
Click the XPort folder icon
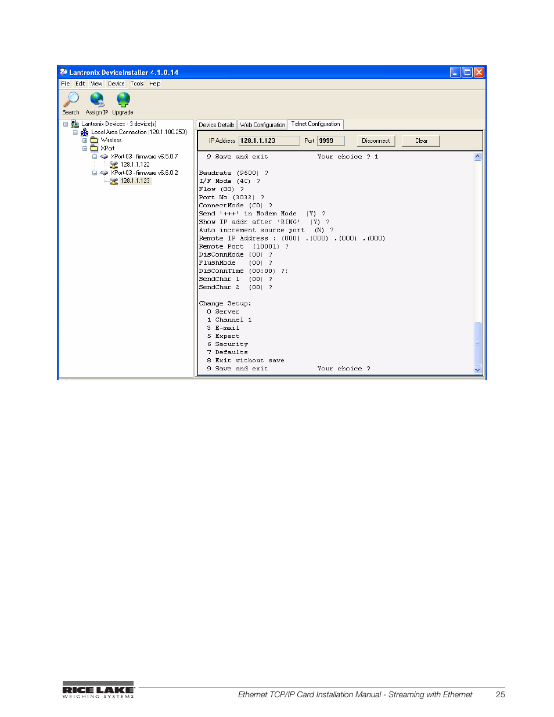pos(94,149)
